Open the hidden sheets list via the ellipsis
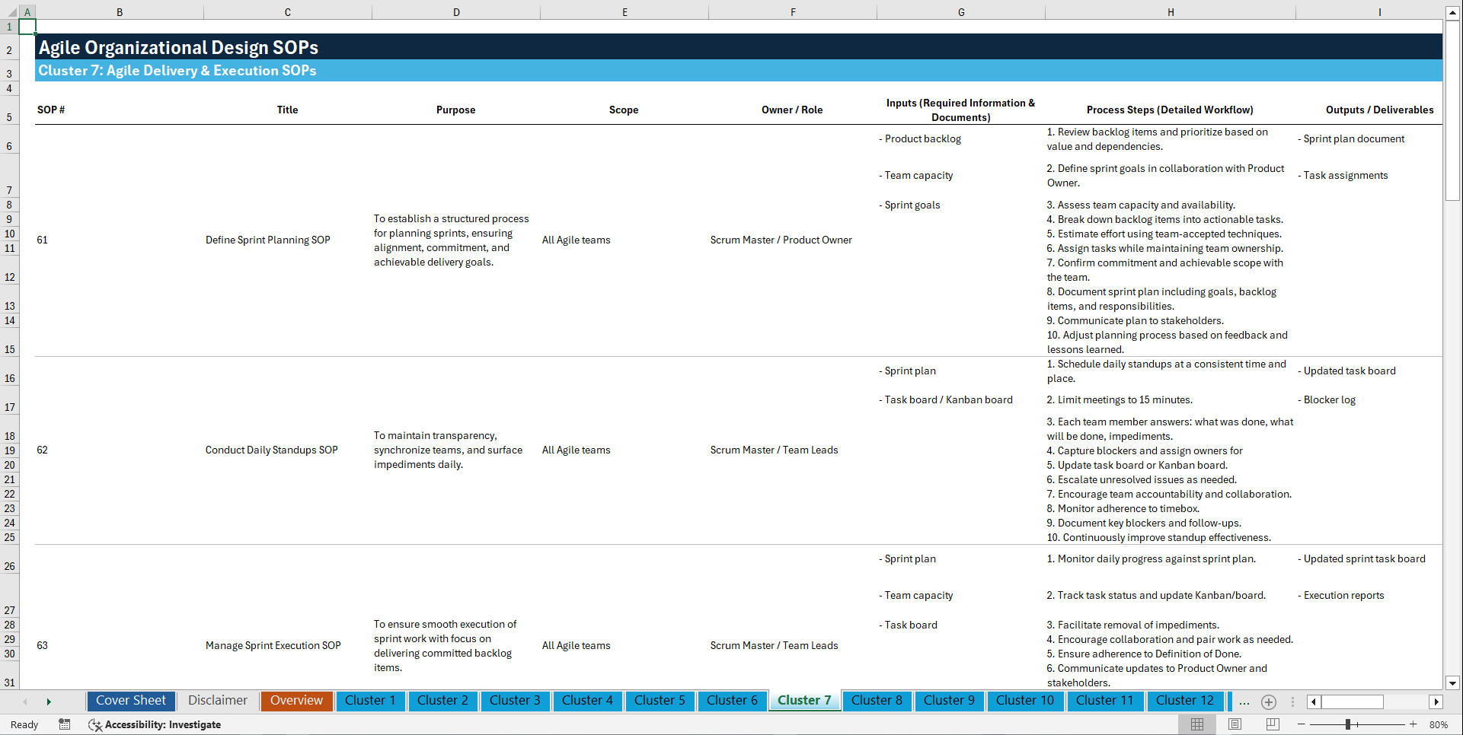The image size is (1463, 735). [x=1244, y=702]
